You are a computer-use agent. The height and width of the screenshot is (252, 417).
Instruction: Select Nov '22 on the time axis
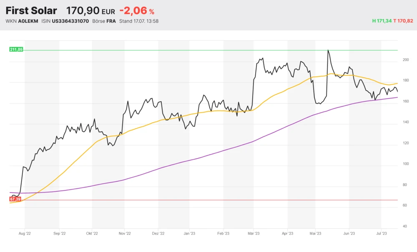124,234
